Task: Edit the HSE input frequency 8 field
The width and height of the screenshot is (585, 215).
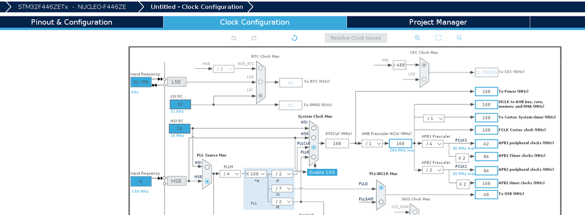Action: [141, 181]
